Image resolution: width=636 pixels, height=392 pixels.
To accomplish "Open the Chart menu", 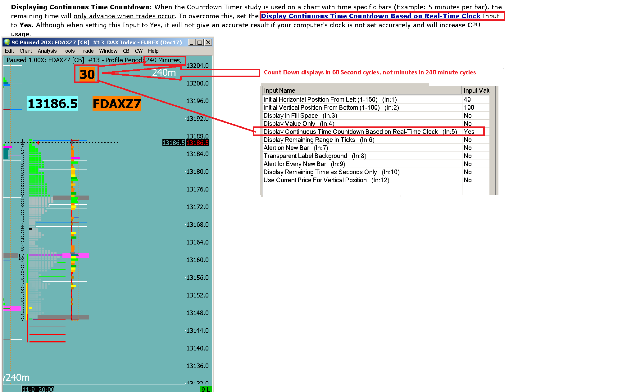I will click(x=26, y=51).
